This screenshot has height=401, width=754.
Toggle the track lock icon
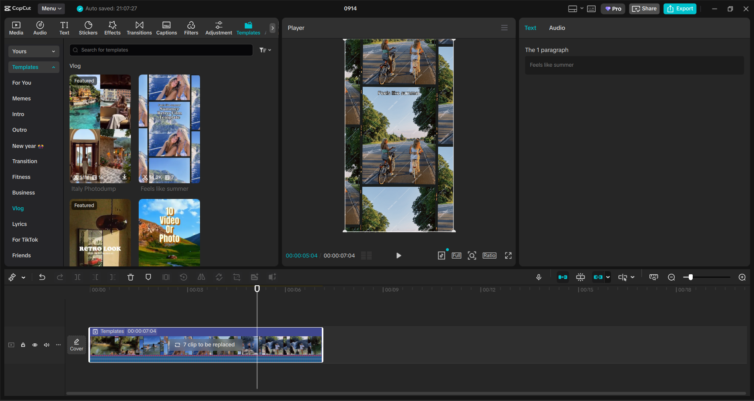[x=23, y=345]
